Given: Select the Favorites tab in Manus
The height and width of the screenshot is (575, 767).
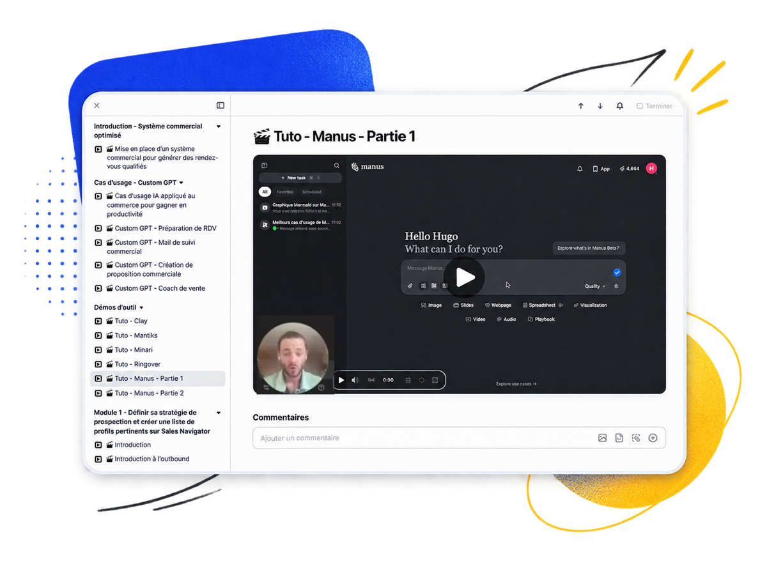Looking at the screenshot, I should coord(285,192).
